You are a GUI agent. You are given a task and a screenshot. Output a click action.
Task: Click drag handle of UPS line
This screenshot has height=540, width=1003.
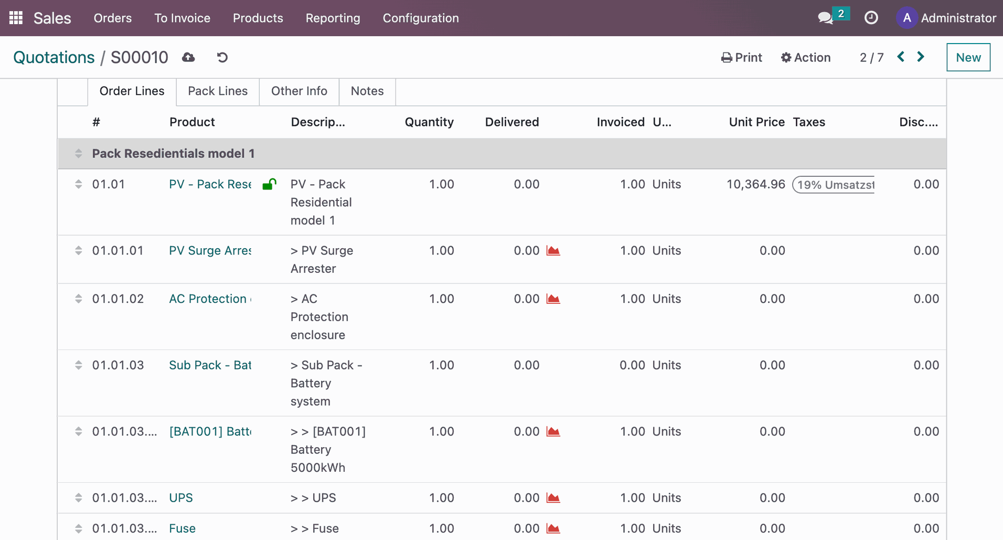point(79,497)
